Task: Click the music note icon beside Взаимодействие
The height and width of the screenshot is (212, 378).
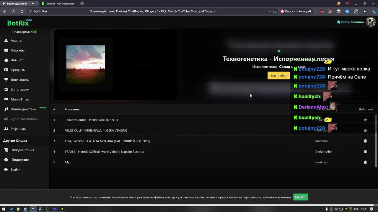Action: (6, 109)
